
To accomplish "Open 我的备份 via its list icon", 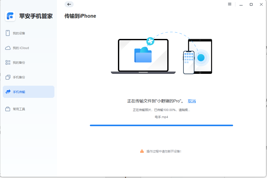I will tap(8, 62).
